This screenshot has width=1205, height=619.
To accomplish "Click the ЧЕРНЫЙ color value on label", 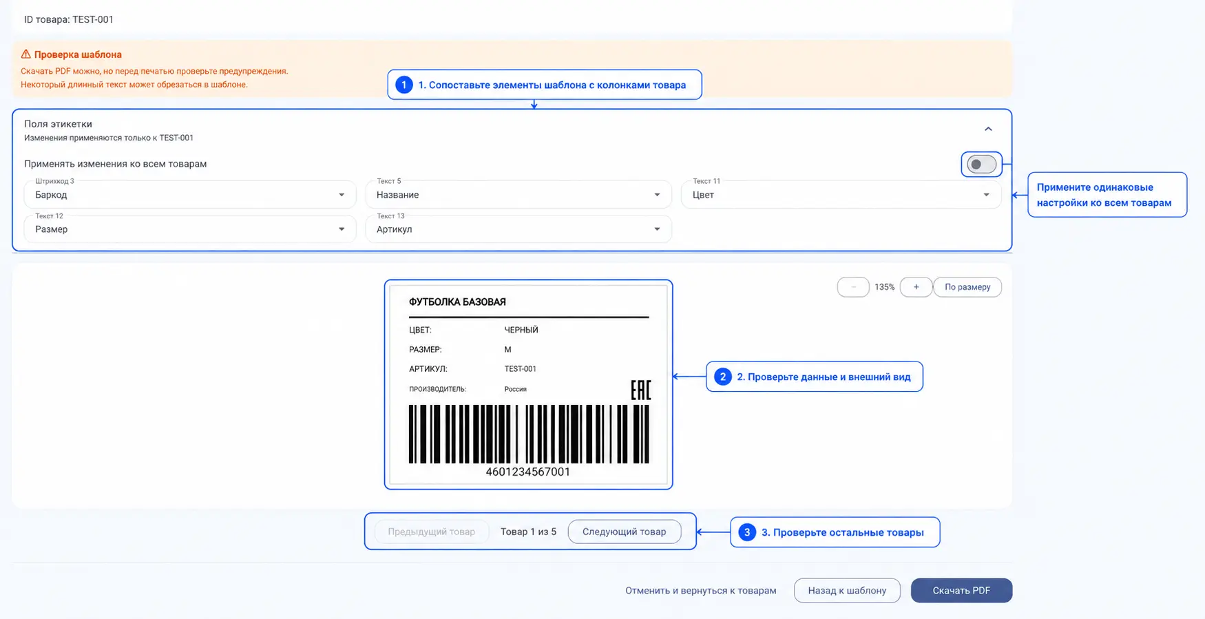I will (x=521, y=330).
